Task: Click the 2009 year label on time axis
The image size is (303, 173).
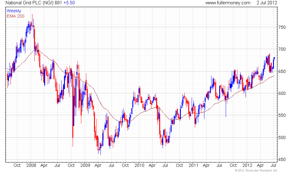Action: click(x=85, y=166)
